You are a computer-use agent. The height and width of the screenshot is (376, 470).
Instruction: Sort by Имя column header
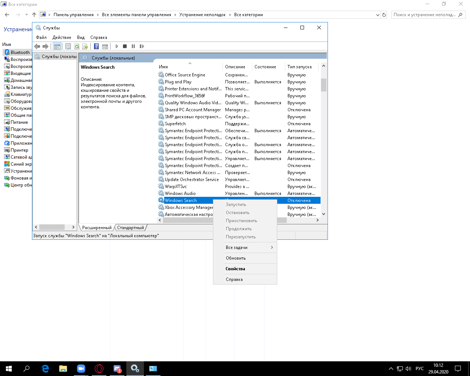click(x=190, y=67)
